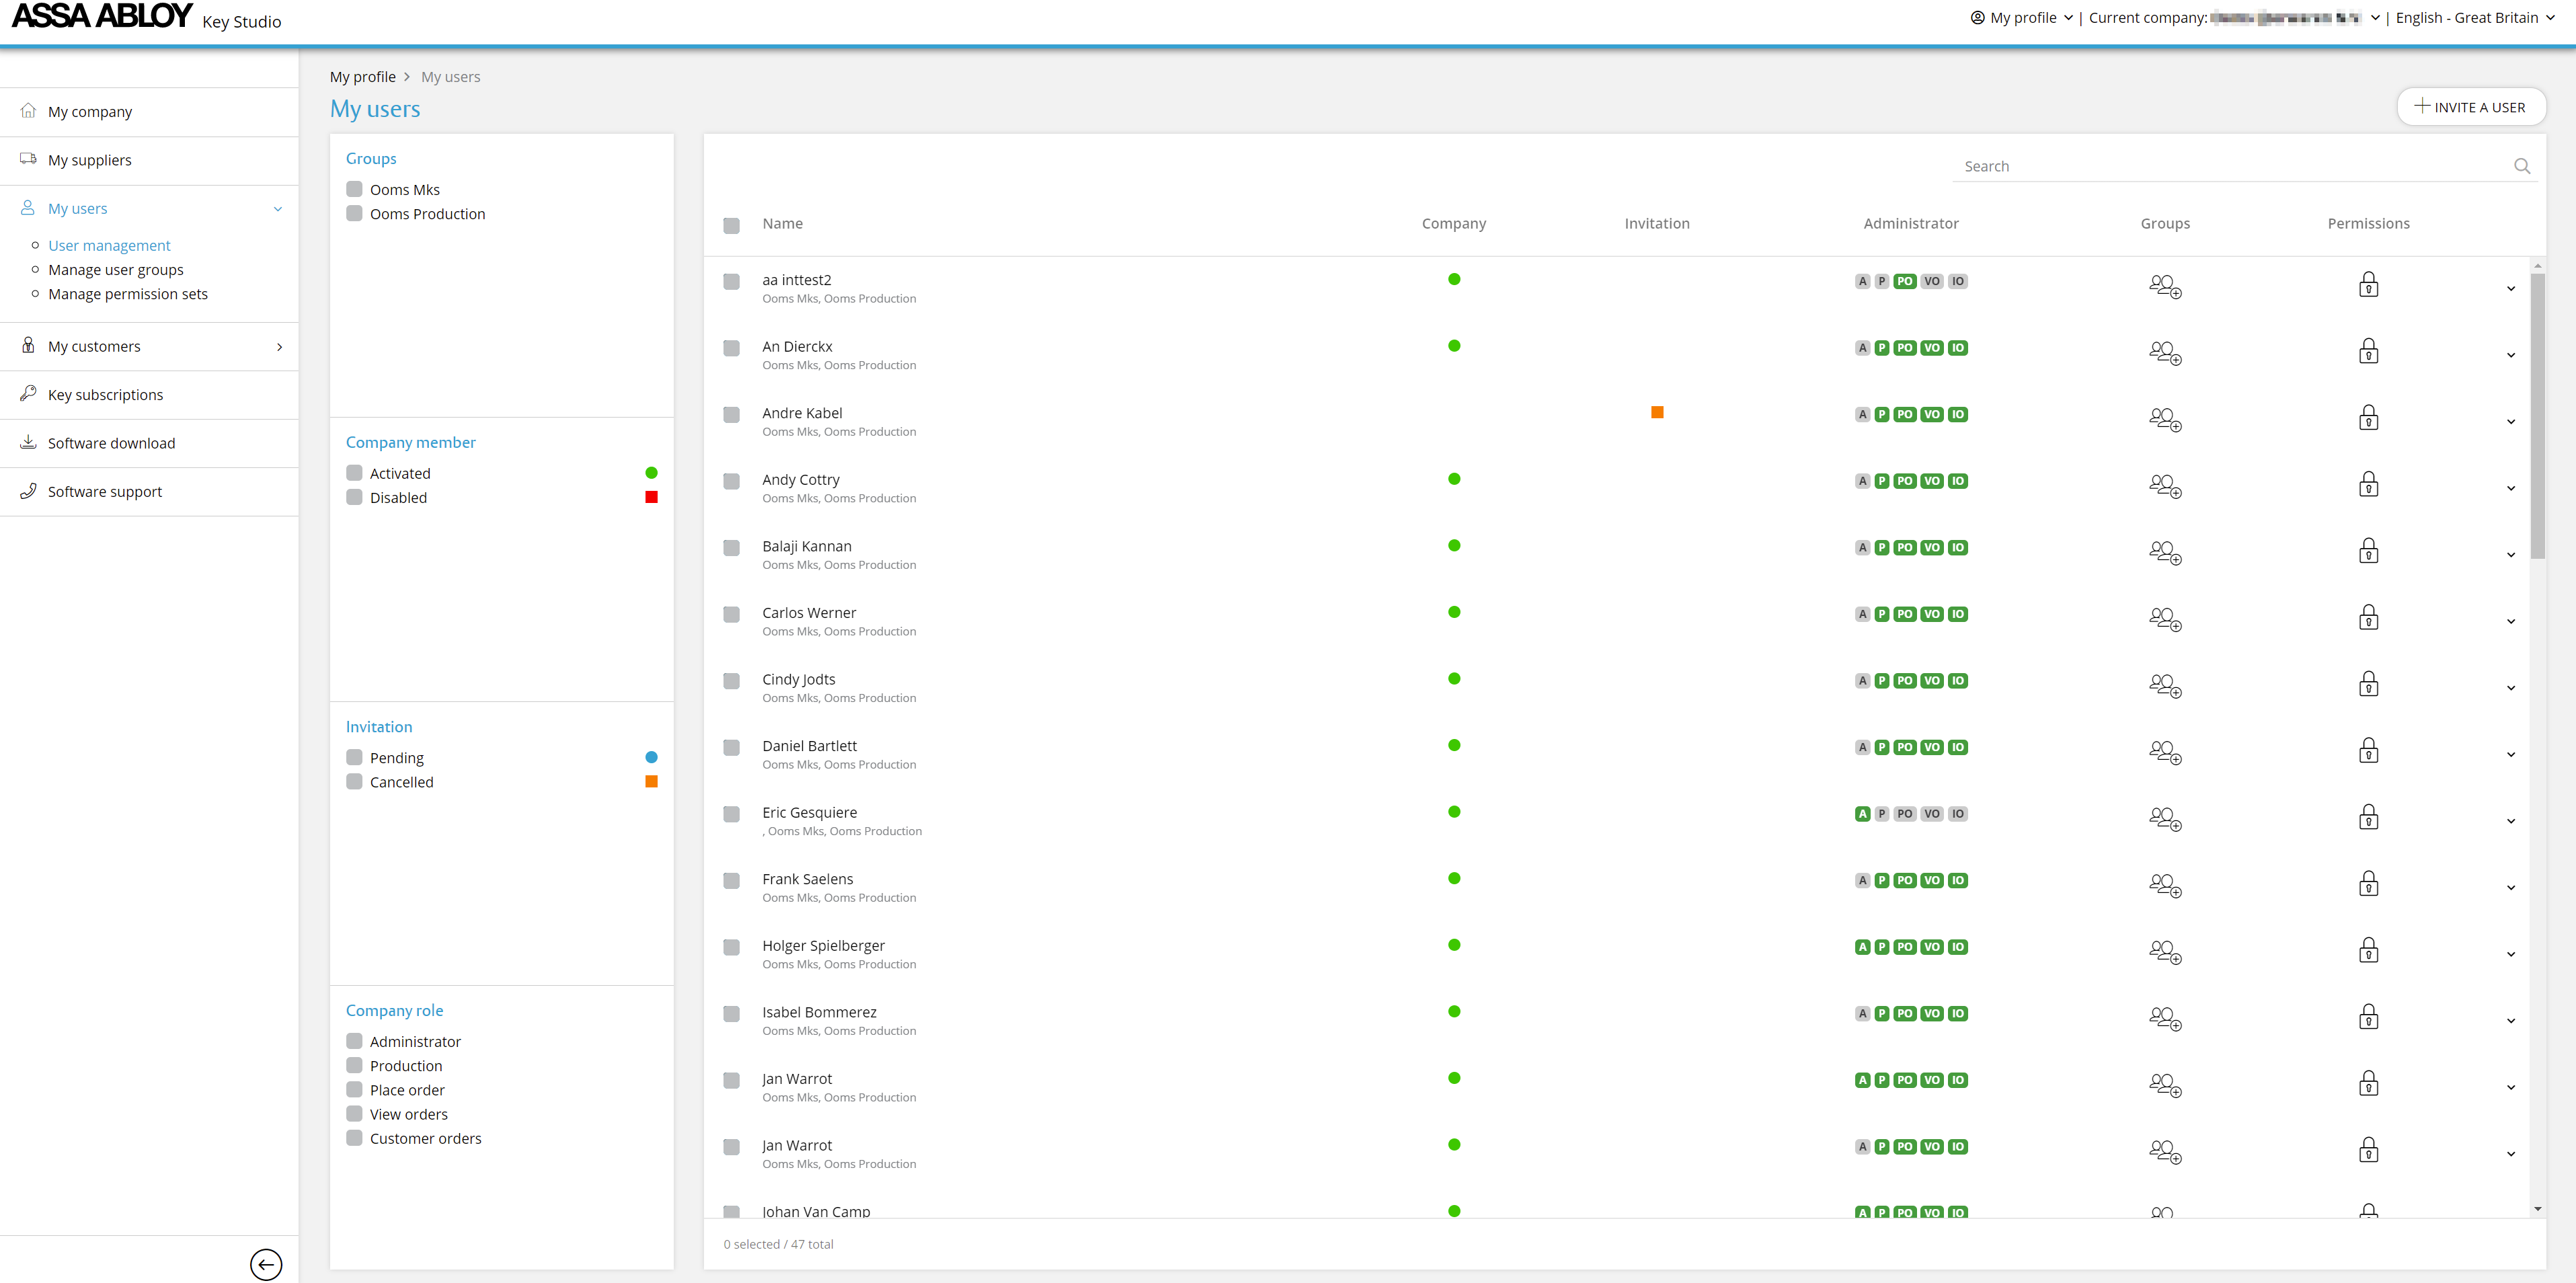The image size is (2576, 1283).
Task: Open the My suppliers section
Action: tap(89, 159)
